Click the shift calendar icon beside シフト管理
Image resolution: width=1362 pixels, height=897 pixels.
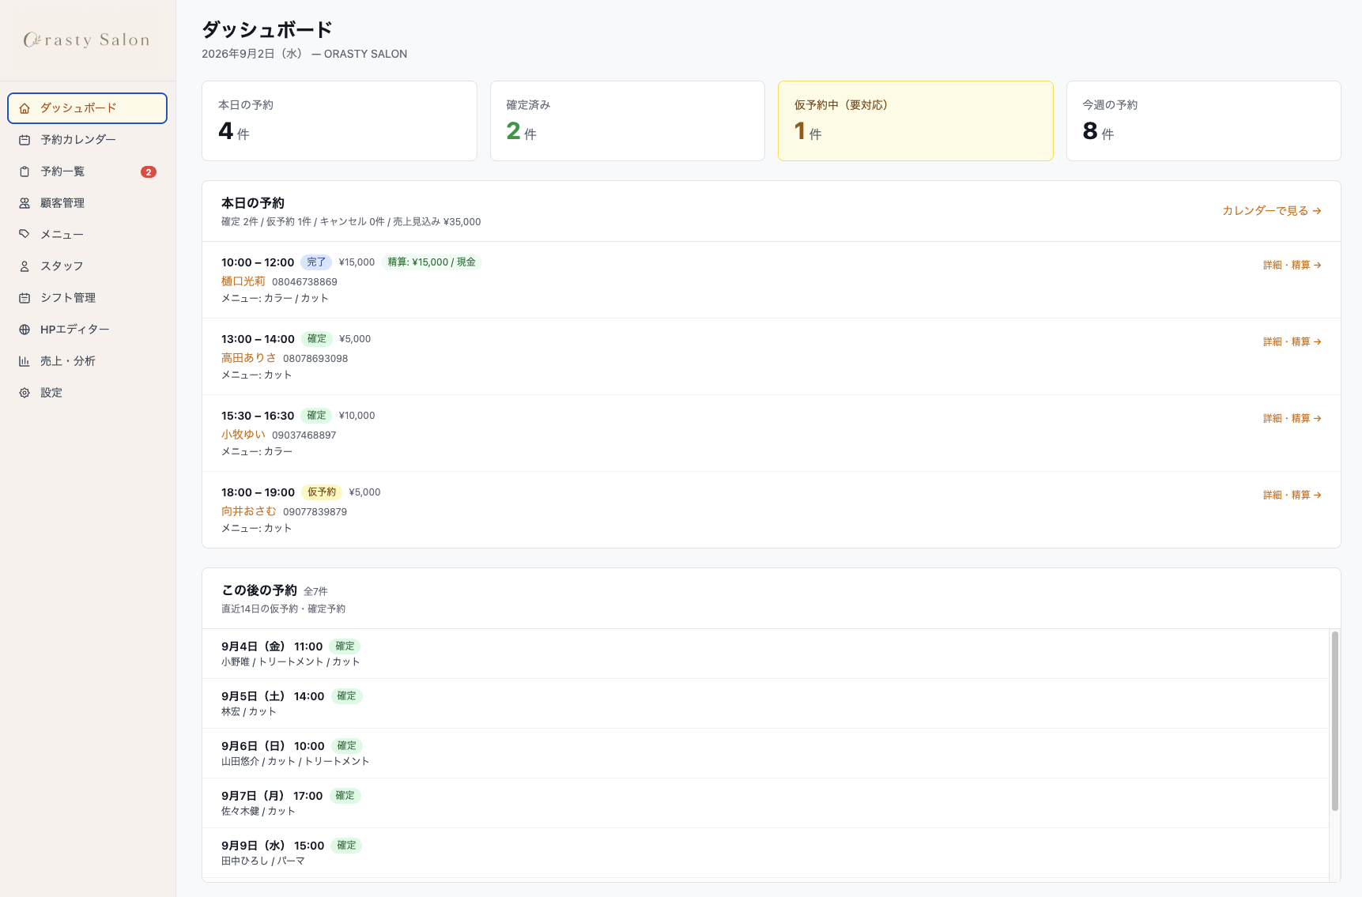click(25, 298)
